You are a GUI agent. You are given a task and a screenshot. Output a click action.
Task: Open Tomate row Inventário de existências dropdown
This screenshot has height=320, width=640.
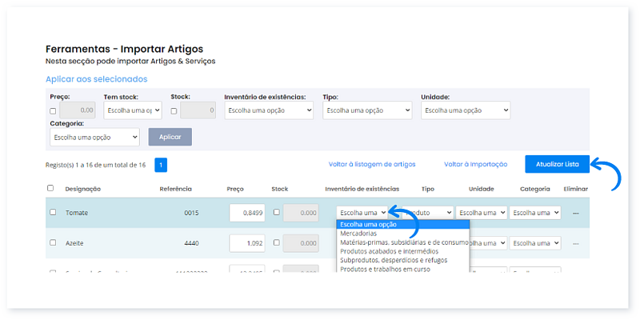(x=363, y=213)
